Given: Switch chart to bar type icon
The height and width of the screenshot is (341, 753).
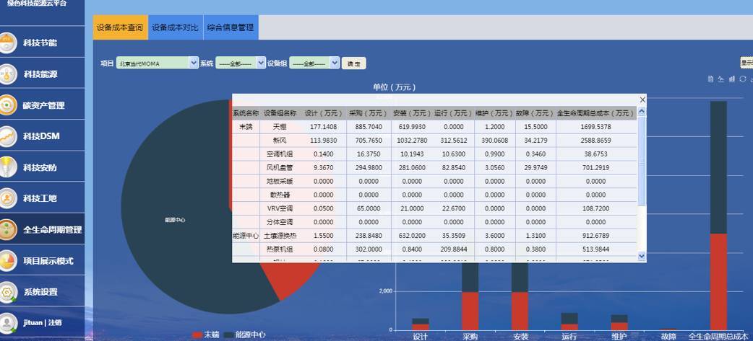Looking at the screenshot, I should pyautogui.click(x=732, y=79).
